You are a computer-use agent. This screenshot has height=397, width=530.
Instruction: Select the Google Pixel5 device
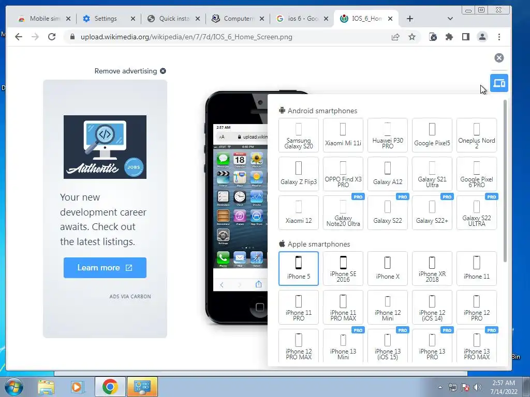[432, 135]
